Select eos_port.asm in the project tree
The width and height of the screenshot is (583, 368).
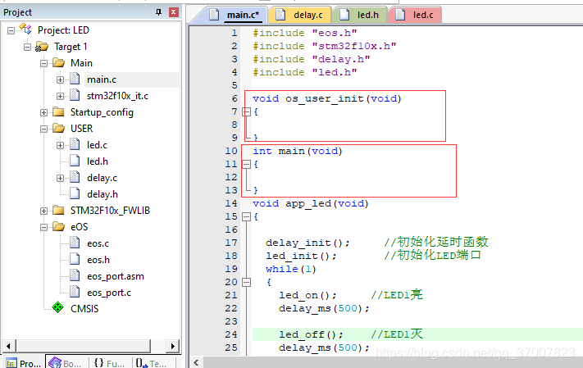[116, 276]
